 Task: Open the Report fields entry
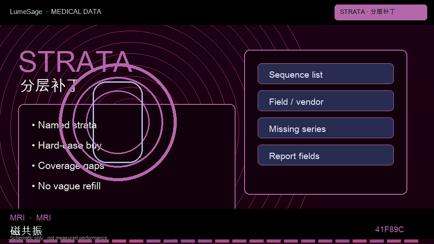325,155
